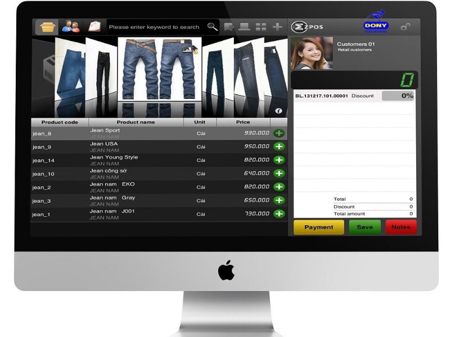Add Jean Sport to the bill

(279, 133)
